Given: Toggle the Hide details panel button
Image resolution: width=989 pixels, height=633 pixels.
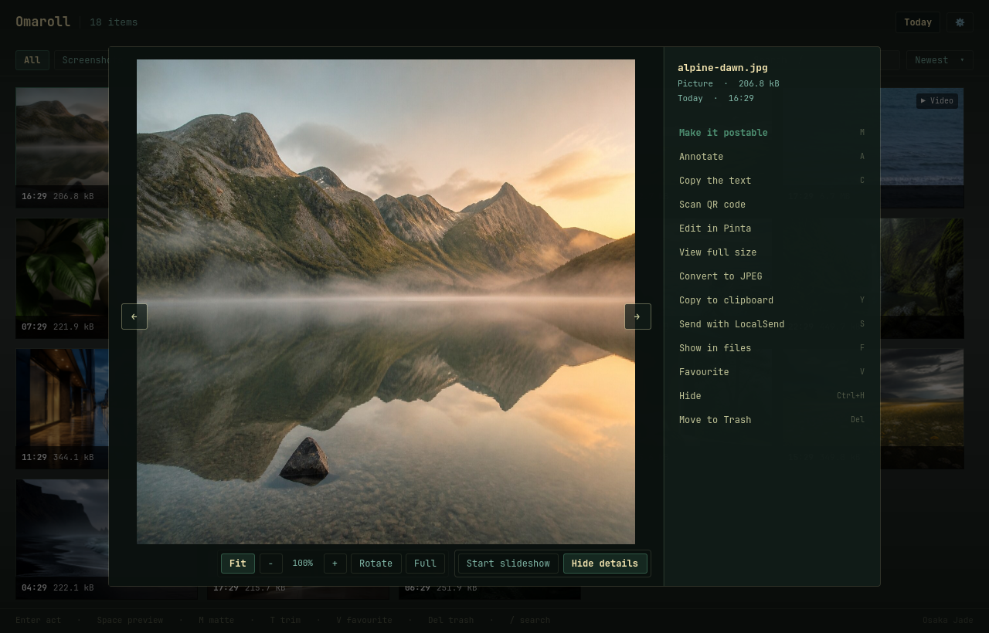Looking at the screenshot, I should point(605,564).
